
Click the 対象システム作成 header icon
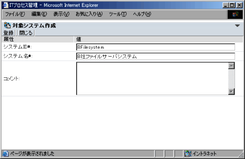pos(7,25)
